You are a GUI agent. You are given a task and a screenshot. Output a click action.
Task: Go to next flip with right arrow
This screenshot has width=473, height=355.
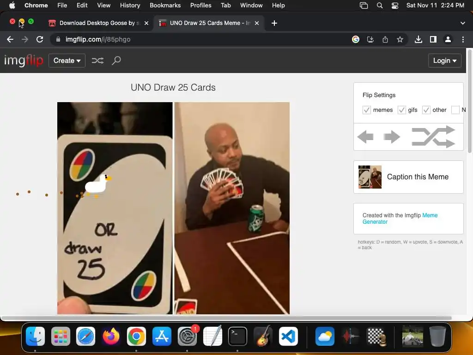392,137
